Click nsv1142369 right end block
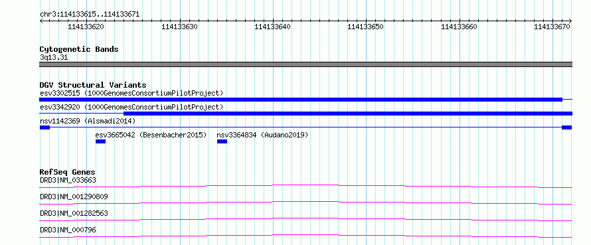The width and height of the screenshot is (591, 245). pos(567,127)
